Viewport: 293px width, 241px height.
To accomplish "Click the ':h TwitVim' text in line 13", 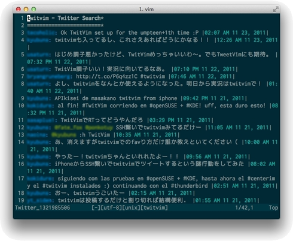I will click(94, 135).
